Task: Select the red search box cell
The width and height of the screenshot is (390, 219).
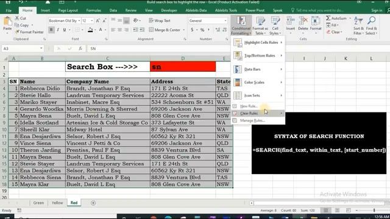Action: [x=183, y=67]
